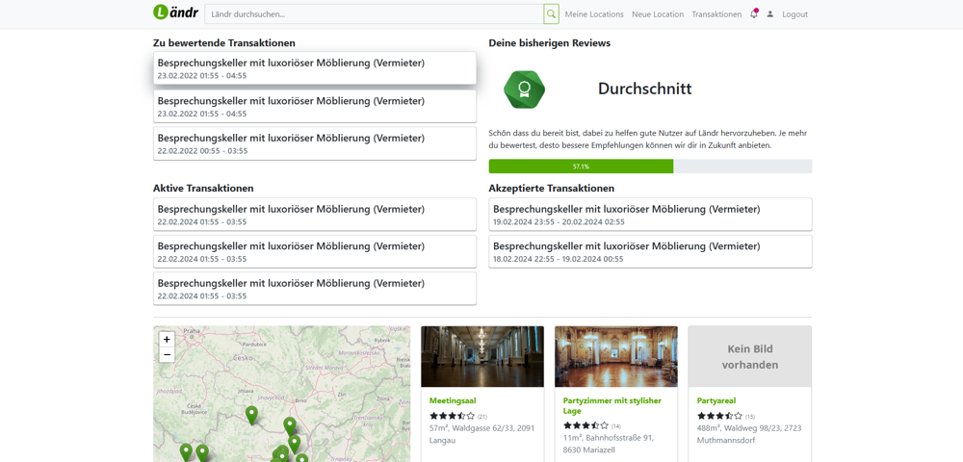Click the Meetingsaal address 'Waldgasse 62/33, 2091 Langau'
This screenshot has width=963, height=462.
[x=482, y=434]
